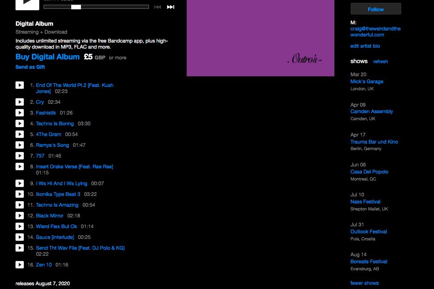Open Nass Festival show link

(365, 202)
